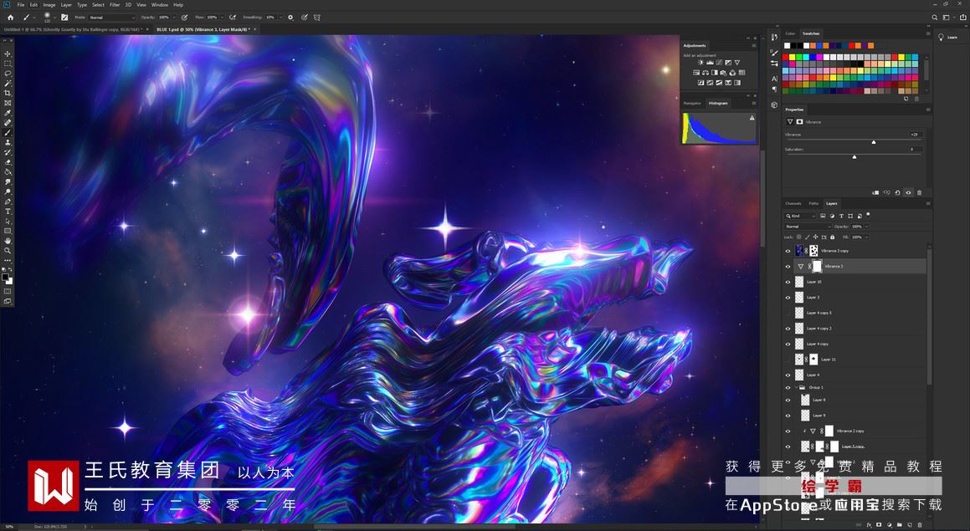Switch to the Navigator tab
Viewport: 970px width, 531px height.
tap(692, 103)
